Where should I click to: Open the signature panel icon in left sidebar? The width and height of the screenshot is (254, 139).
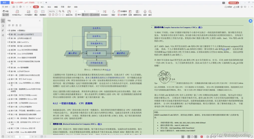[x=3, y=35]
